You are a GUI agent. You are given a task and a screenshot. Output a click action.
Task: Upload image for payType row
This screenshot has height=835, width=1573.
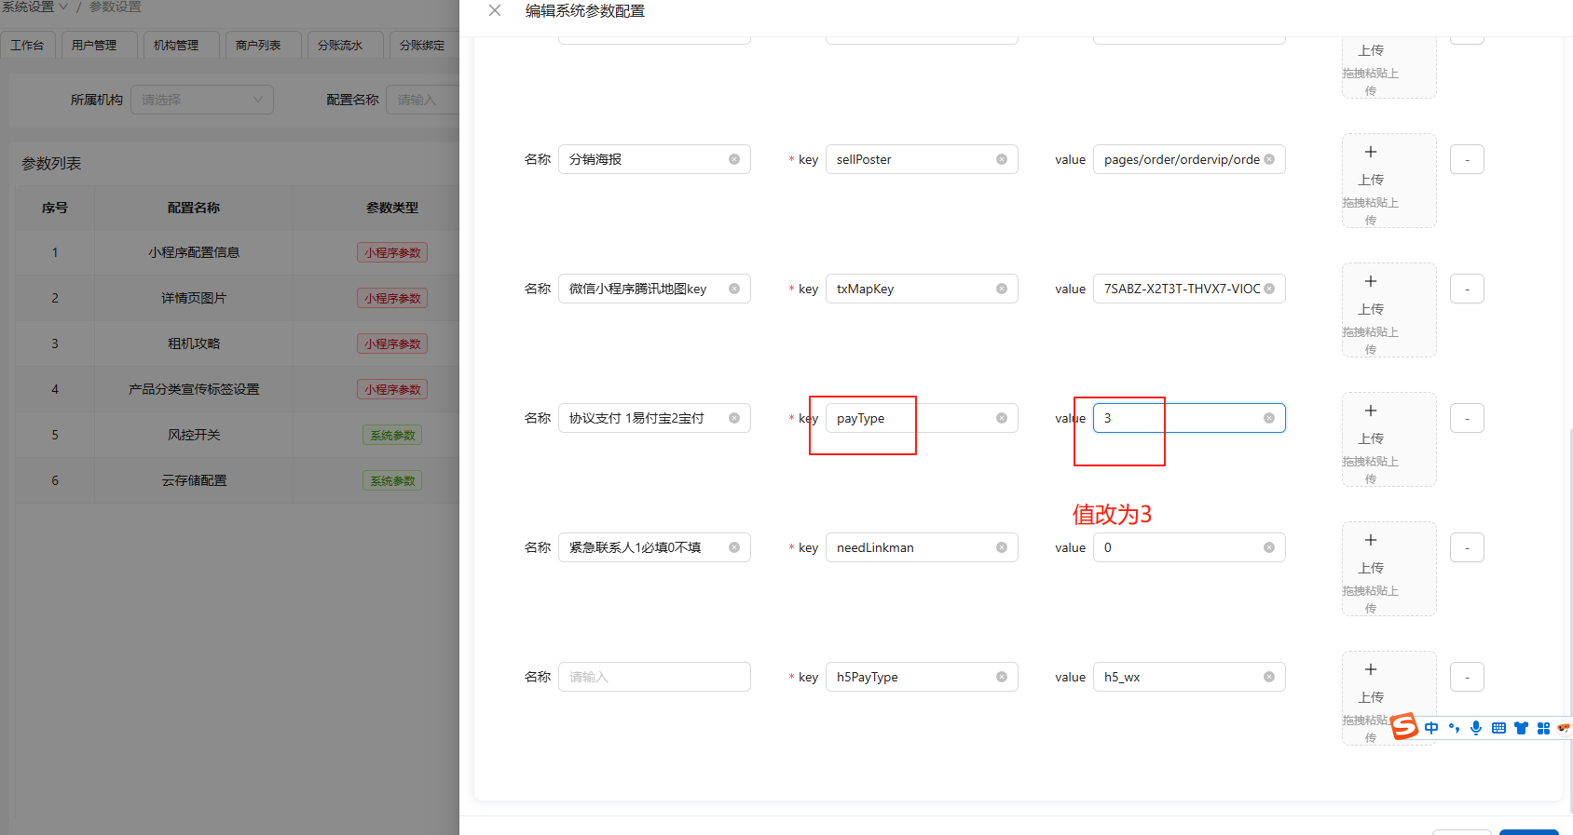(x=1389, y=439)
